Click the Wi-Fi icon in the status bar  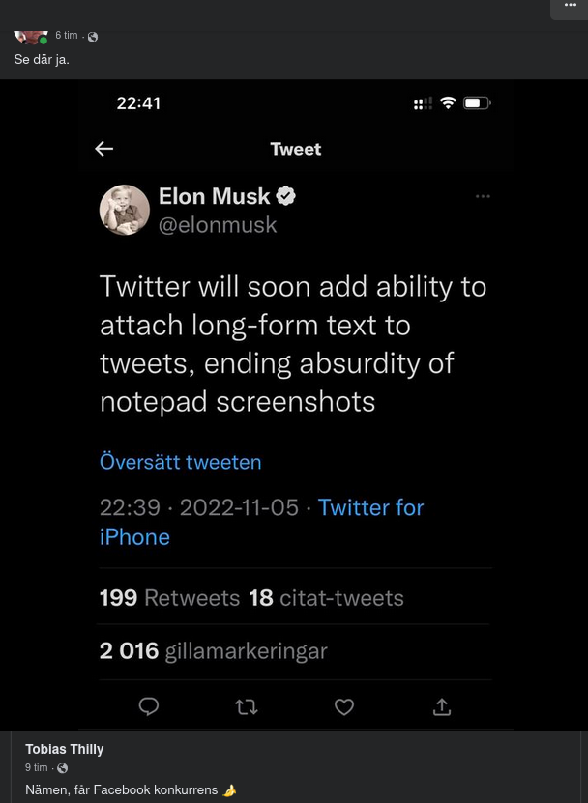coord(448,102)
